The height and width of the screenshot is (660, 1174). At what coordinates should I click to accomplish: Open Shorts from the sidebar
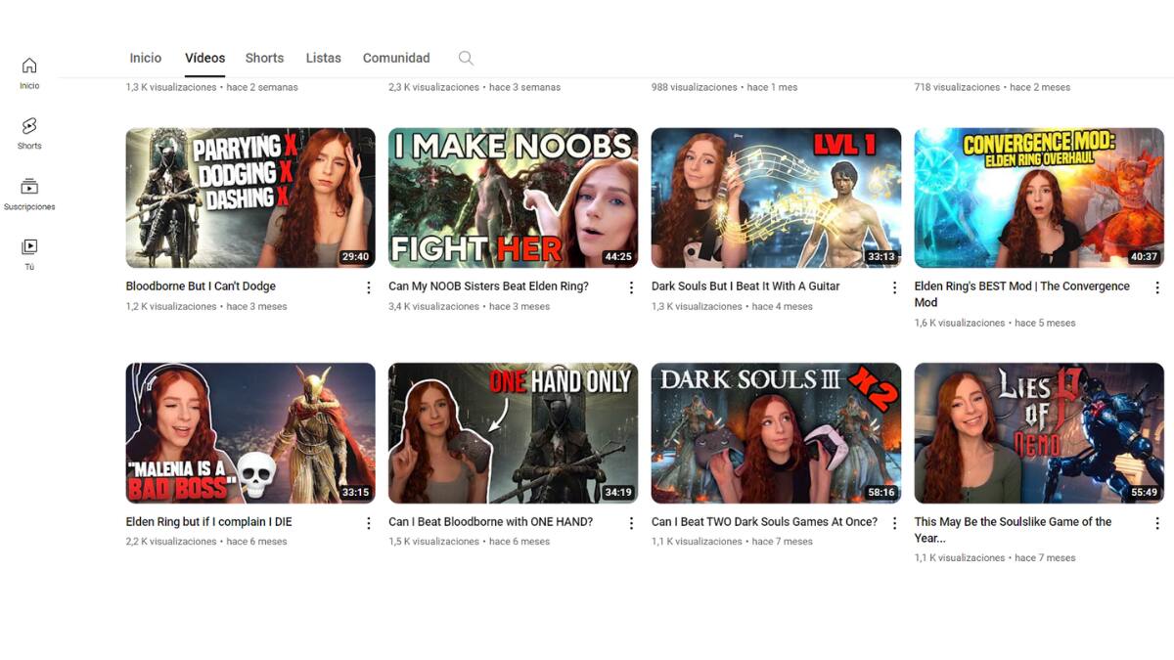29,134
